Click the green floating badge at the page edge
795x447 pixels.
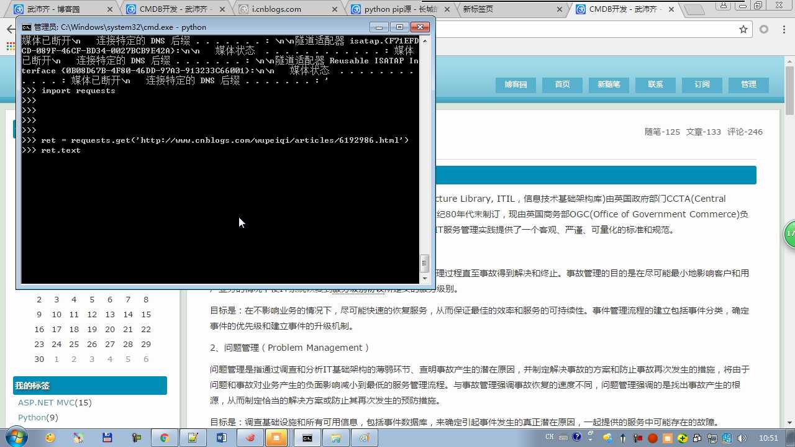point(789,233)
